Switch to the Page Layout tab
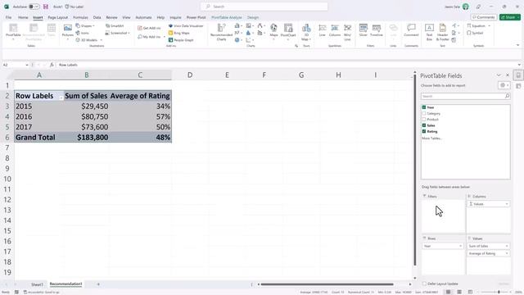Image resolution: width=524 pixels, height=295 pixels. coord(58,17)
